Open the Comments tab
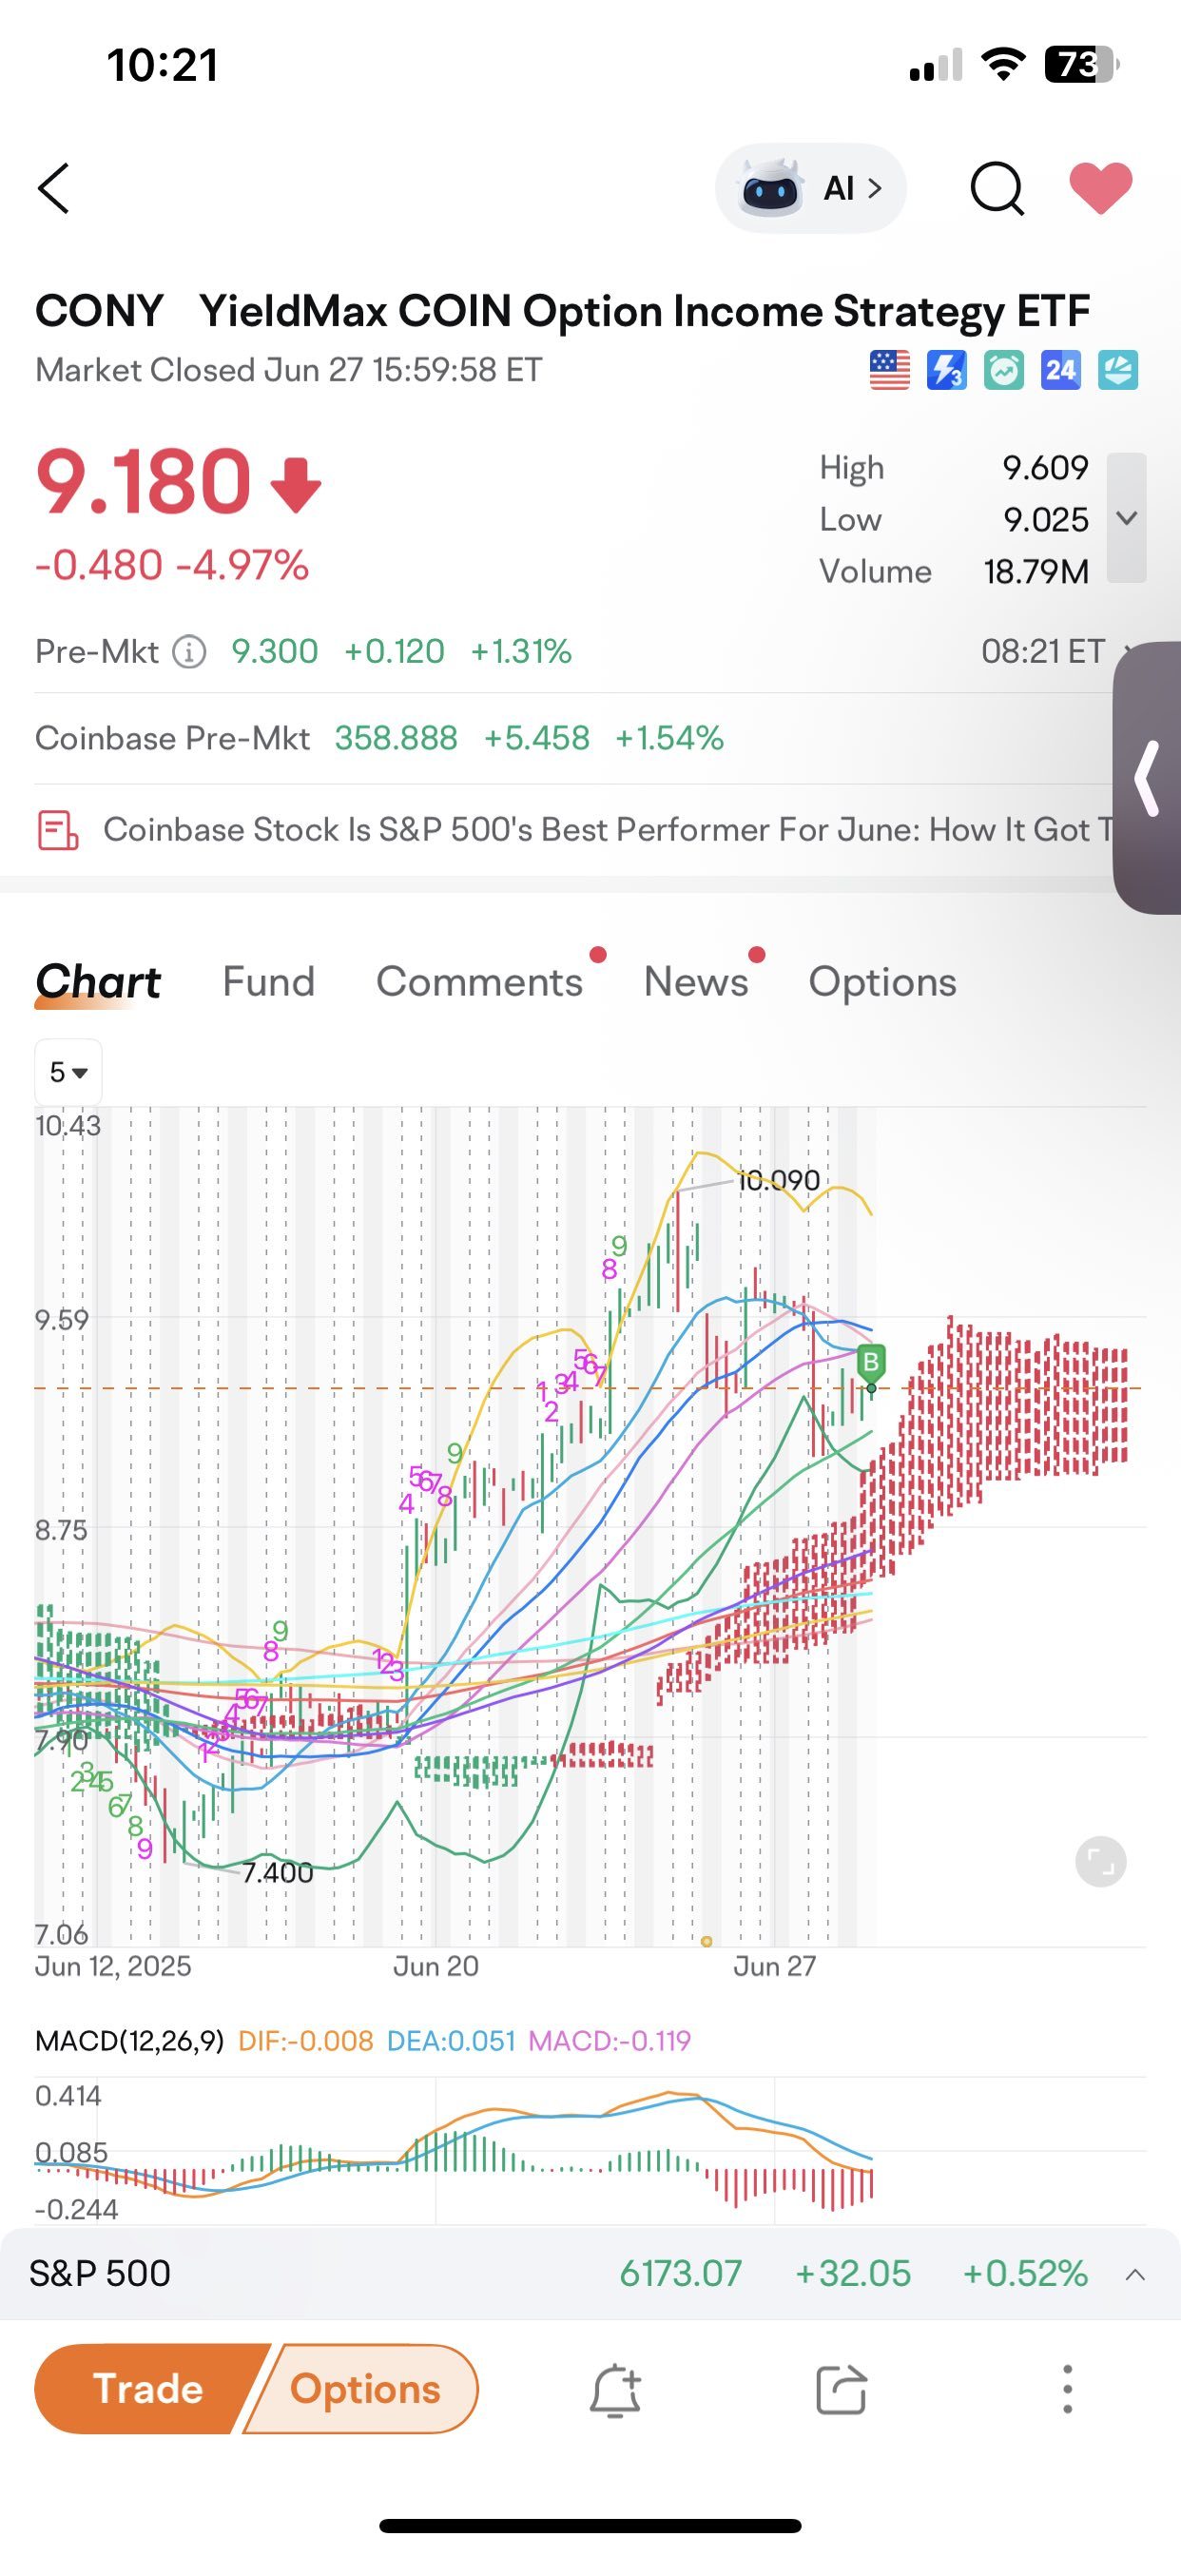This screenshot has width=1181, height=2556. [x=479, y=981]
